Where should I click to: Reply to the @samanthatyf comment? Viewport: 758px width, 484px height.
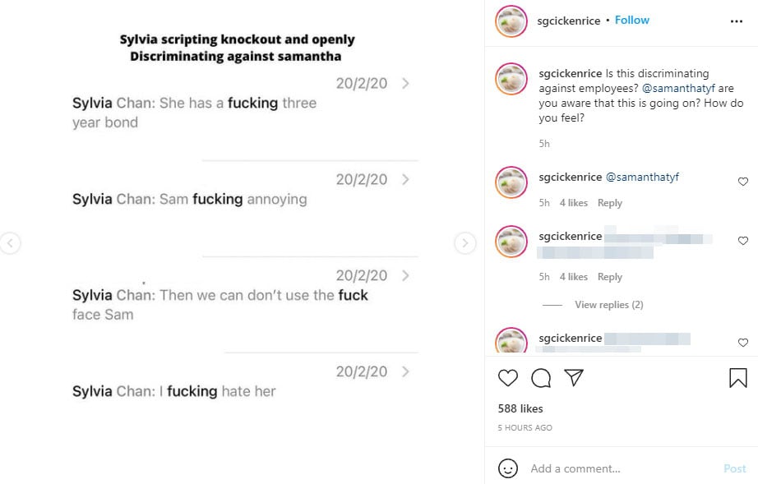609,203
